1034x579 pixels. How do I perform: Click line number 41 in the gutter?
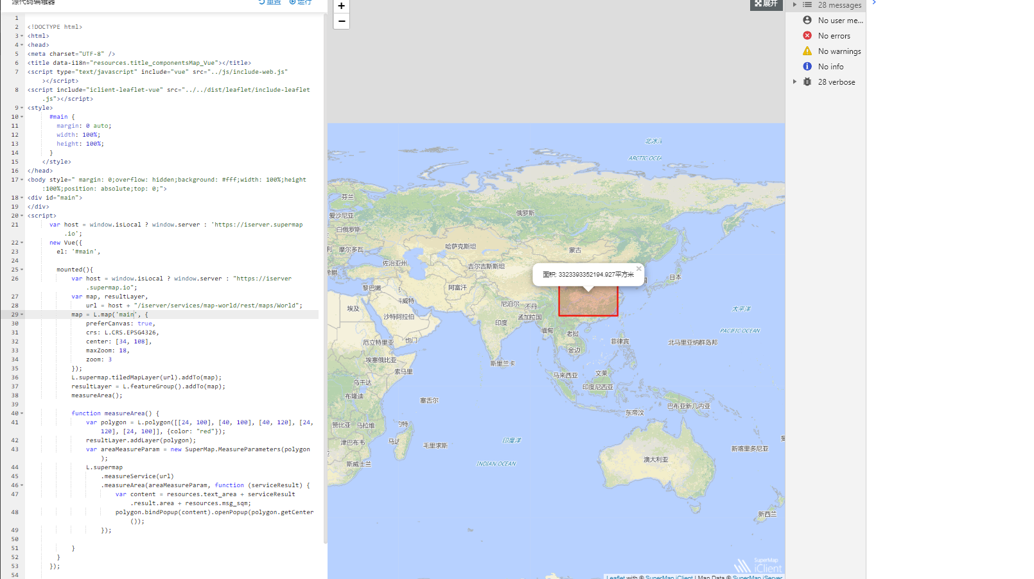click(x=15, y=422)
